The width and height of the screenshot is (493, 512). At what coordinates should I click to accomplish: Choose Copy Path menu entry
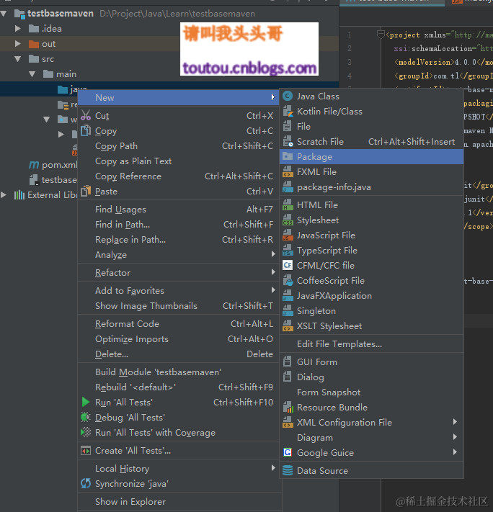coord(178,146)
